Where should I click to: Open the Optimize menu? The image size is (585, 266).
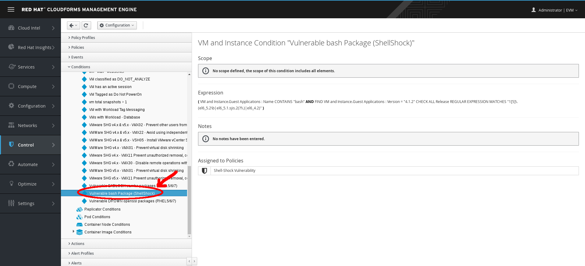click(30, 184)
